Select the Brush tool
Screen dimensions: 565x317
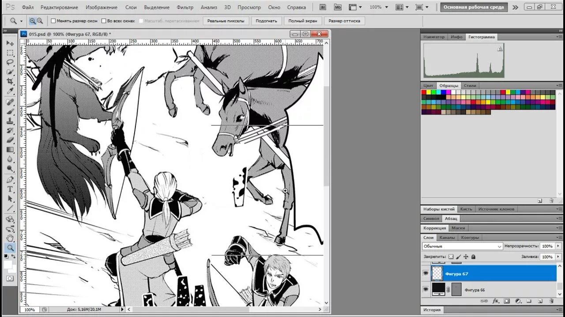point(10,112)
